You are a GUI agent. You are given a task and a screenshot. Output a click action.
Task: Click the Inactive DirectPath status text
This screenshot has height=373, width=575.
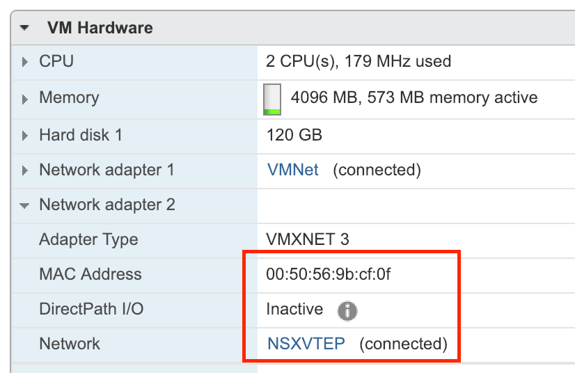pyautogui.click(x=294, y=309)
